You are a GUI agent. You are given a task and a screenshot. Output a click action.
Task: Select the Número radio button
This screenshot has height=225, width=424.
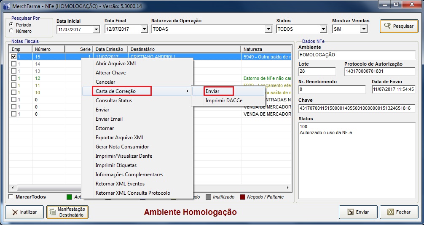(11, 31)
